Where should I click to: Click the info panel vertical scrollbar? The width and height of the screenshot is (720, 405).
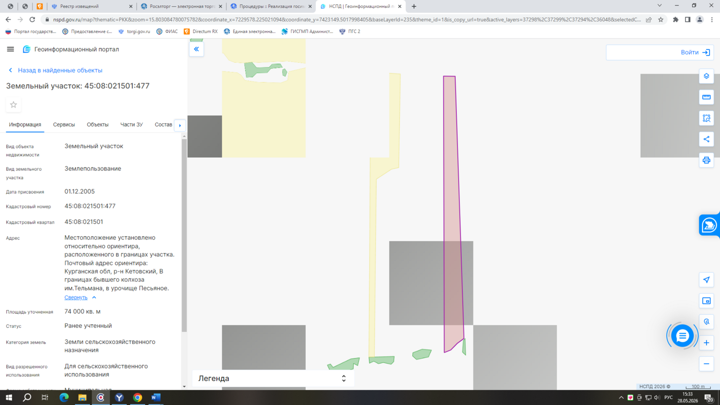click(x=184, y=235)
